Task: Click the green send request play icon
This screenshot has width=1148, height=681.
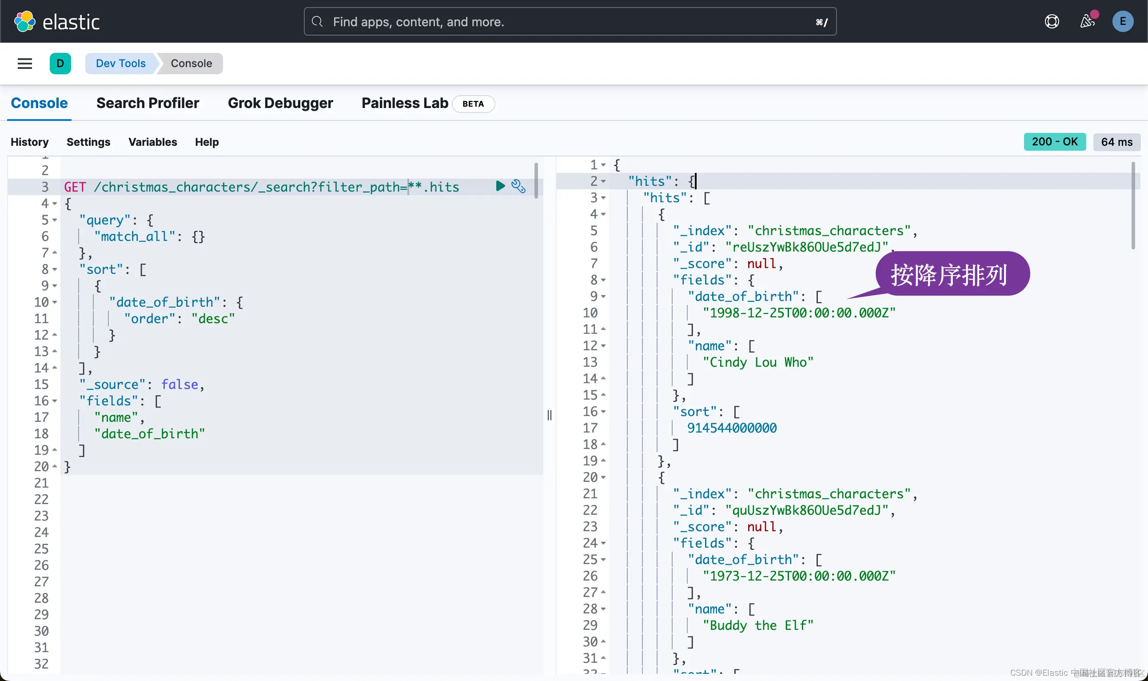Action: coord(500,186)
